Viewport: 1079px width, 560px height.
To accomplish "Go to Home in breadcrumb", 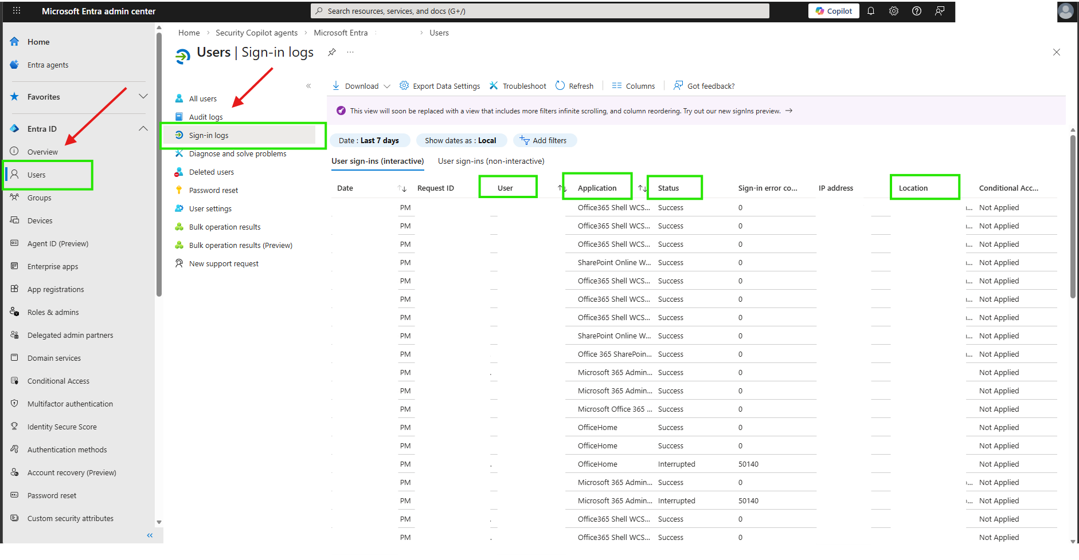I will coord(189,33).
